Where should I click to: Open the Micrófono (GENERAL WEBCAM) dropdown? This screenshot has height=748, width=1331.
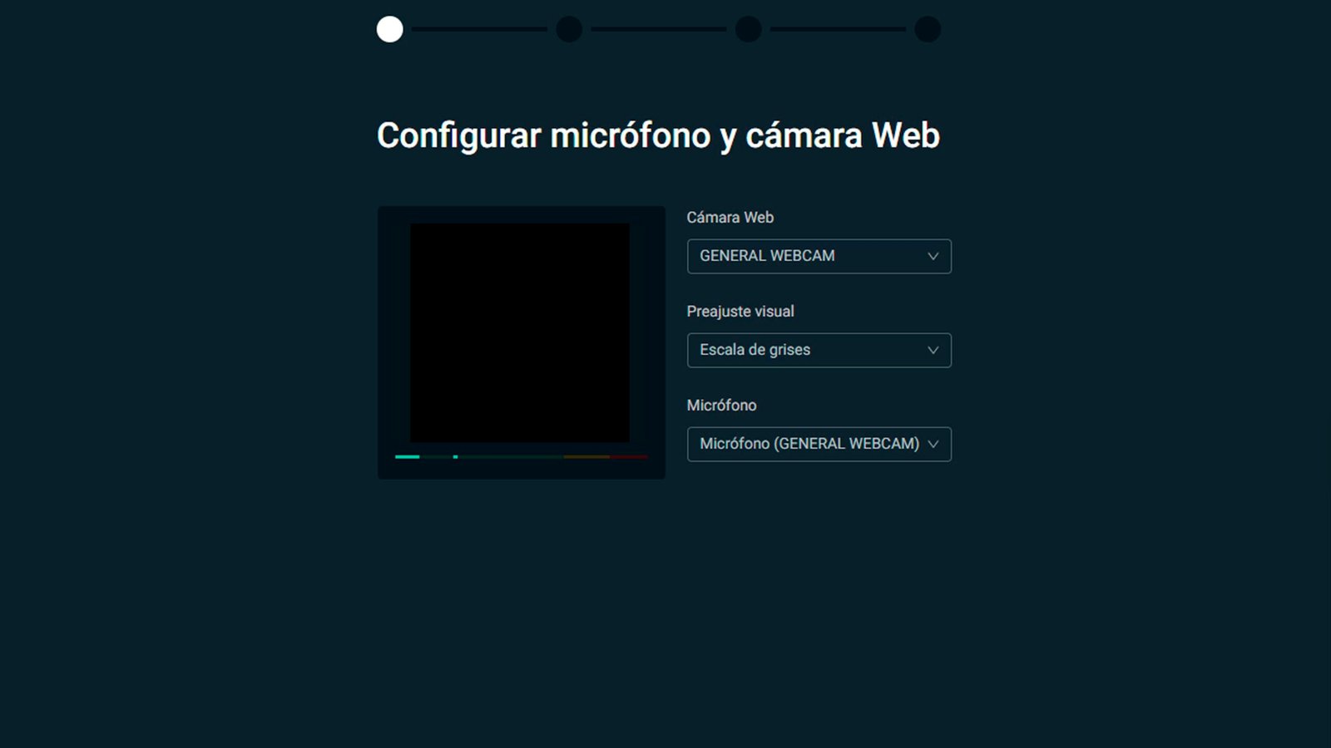click(807, 444)
